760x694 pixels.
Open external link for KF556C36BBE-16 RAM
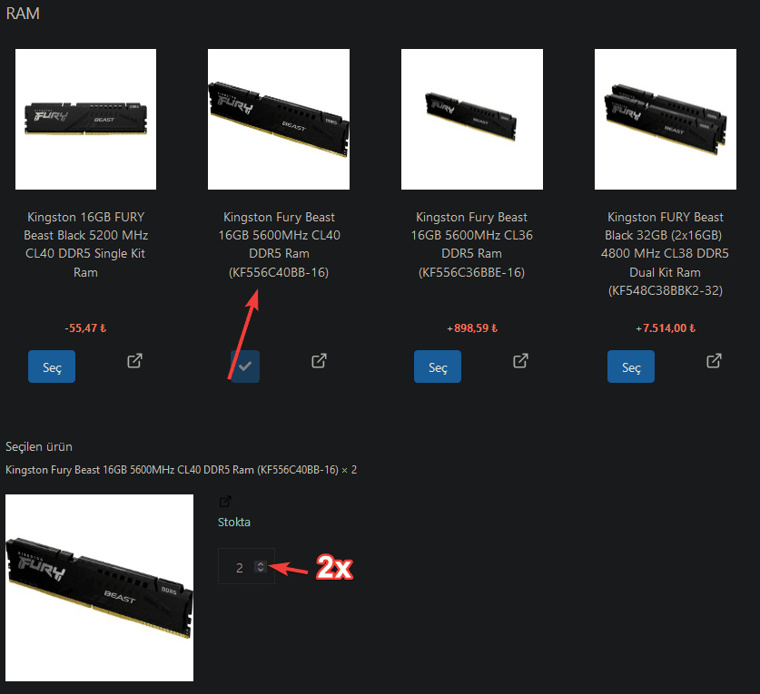click(x=520, y=361)
